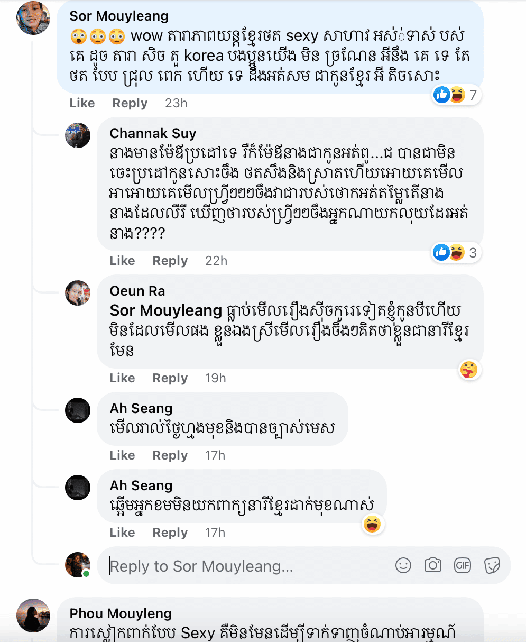Open the emoji picker in reply box

(403, 565)
